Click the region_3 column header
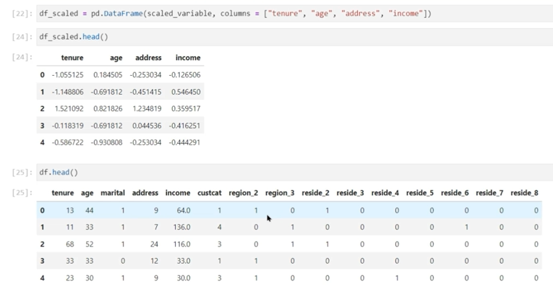The width and height of the screenshot is (553, 289). click(x=280, y=193)
